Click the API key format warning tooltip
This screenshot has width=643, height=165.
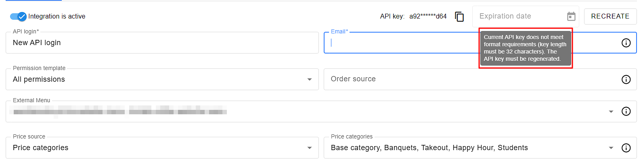pos(525,48)
